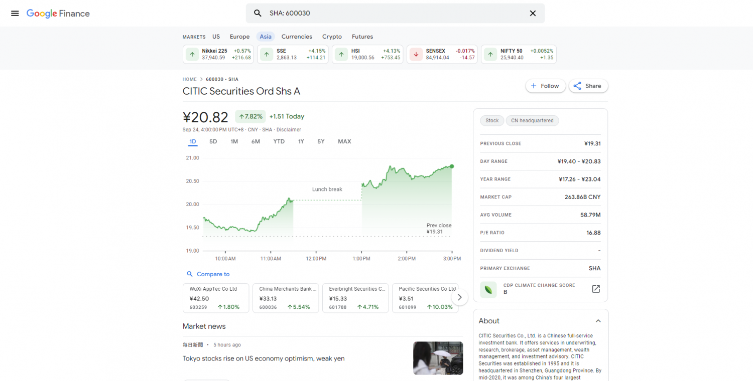Click the P/E RATIO value 16.88

pos(593,233)
